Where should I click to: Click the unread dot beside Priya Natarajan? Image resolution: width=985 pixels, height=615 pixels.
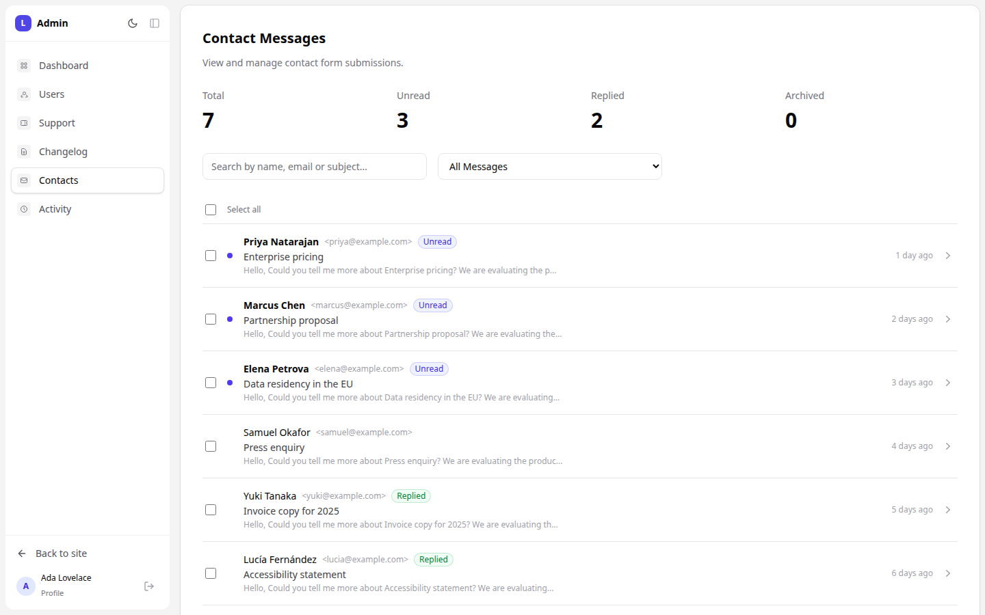230,256
